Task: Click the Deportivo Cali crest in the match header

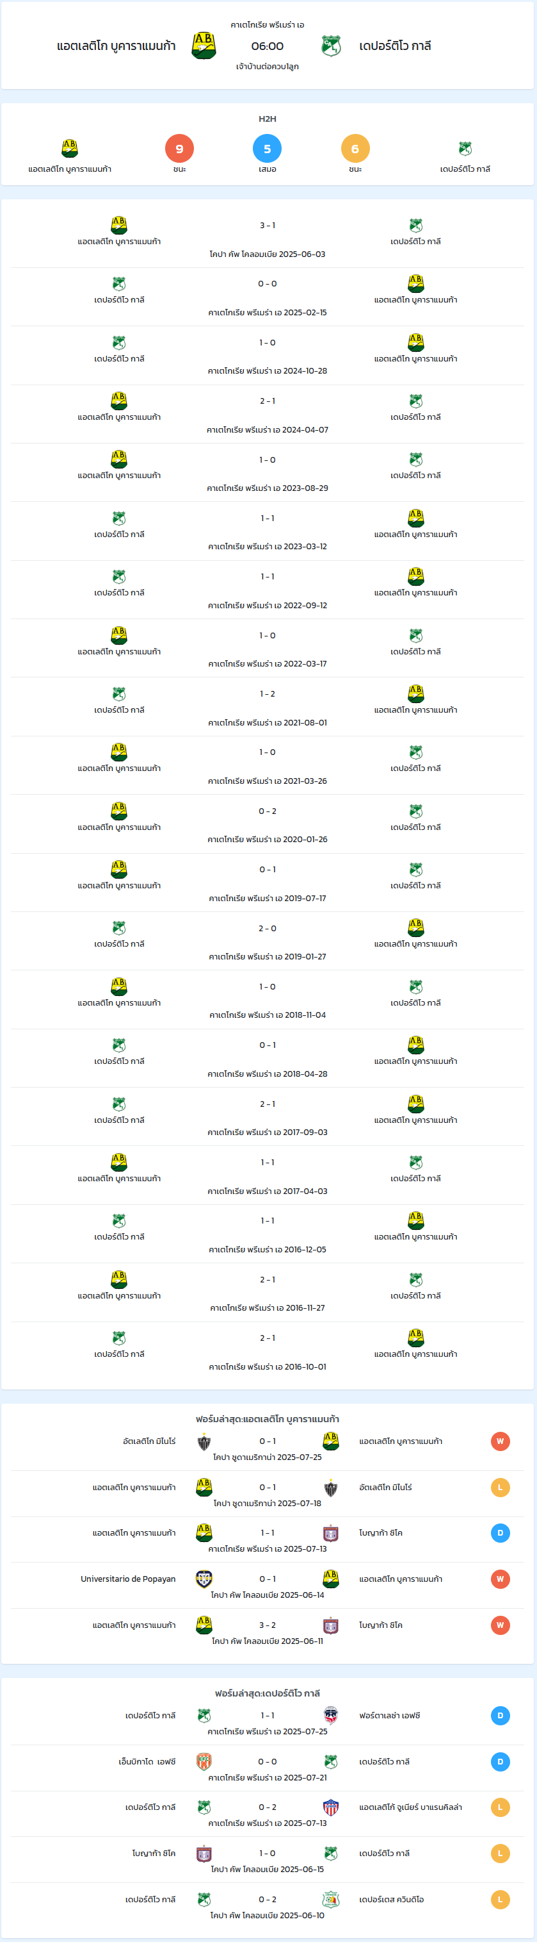Action: [331, 46]
